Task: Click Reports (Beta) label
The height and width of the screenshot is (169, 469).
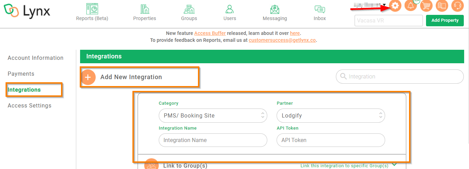Action: click(92, 18)
